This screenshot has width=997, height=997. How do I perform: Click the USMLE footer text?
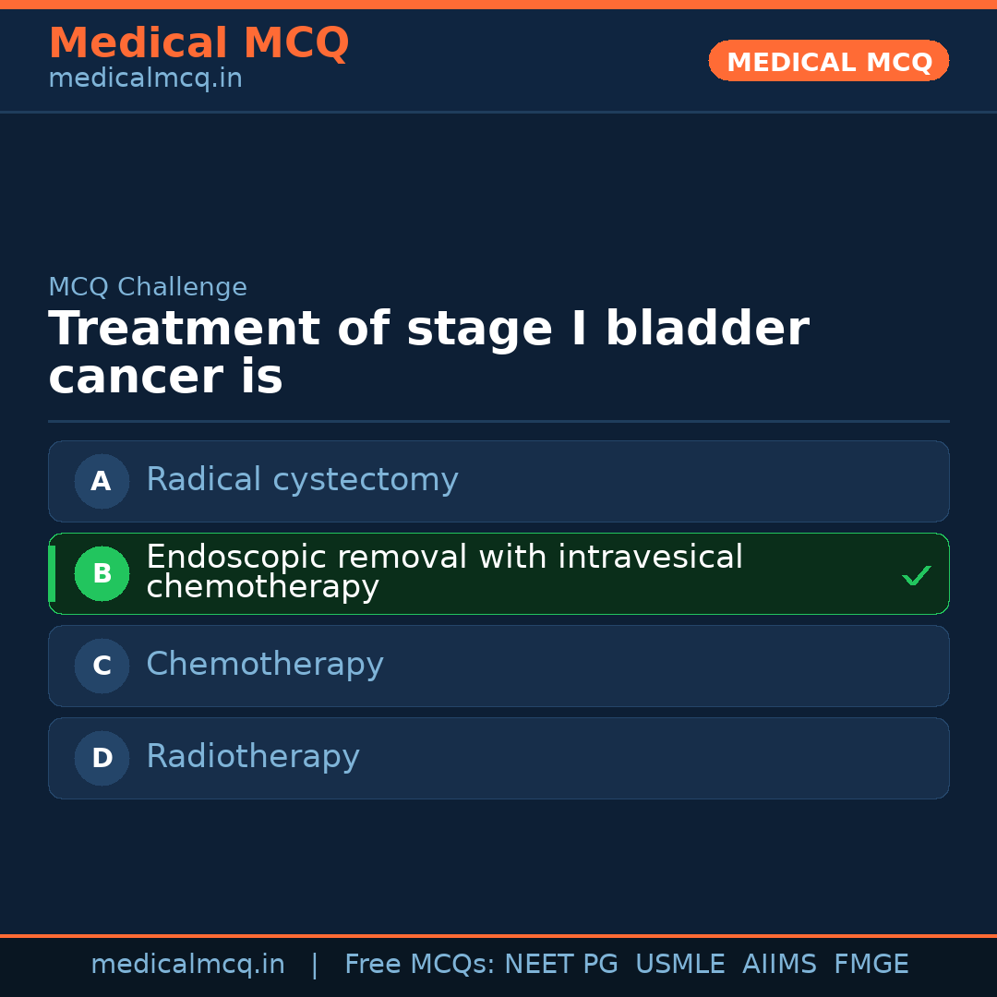[679, 965]
